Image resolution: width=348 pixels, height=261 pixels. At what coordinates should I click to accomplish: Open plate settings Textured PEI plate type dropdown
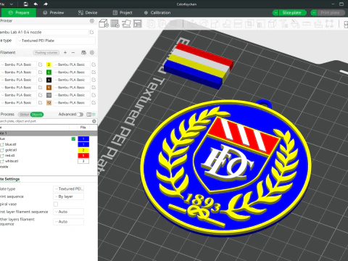coord(69,188)
